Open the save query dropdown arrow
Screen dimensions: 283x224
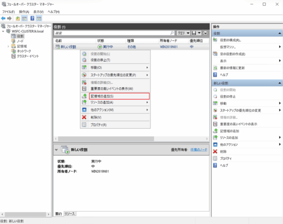click(199, 33)
